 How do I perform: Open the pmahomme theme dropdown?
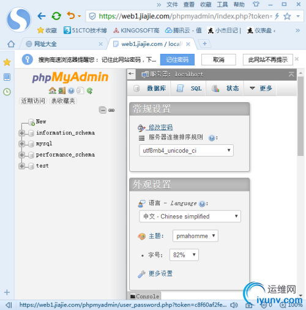pyautogui.click(x=195, y=236)
